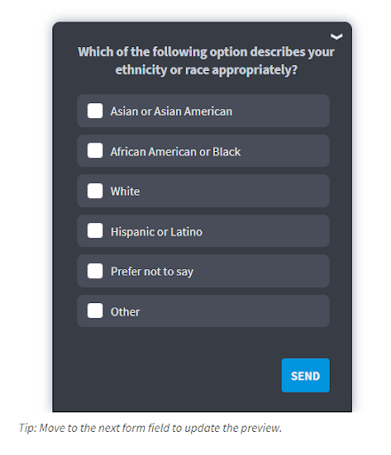The height and width of the screenshot is (455, 391).
Task: Click the 'African American or Black' label text
Action: pyautogui.click(x=175, y=152)
